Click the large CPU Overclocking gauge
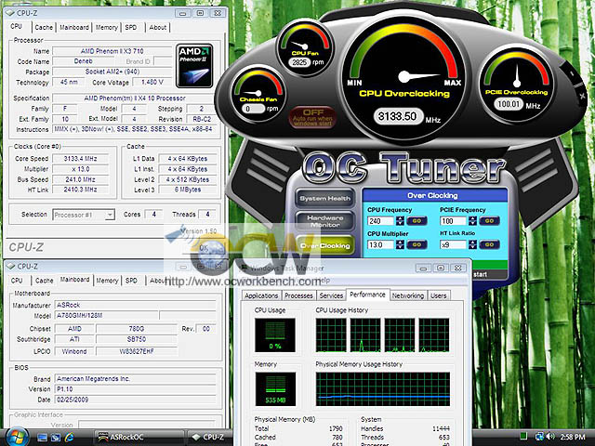The height and width of the screenshot is (446, 595). (403, 77)
